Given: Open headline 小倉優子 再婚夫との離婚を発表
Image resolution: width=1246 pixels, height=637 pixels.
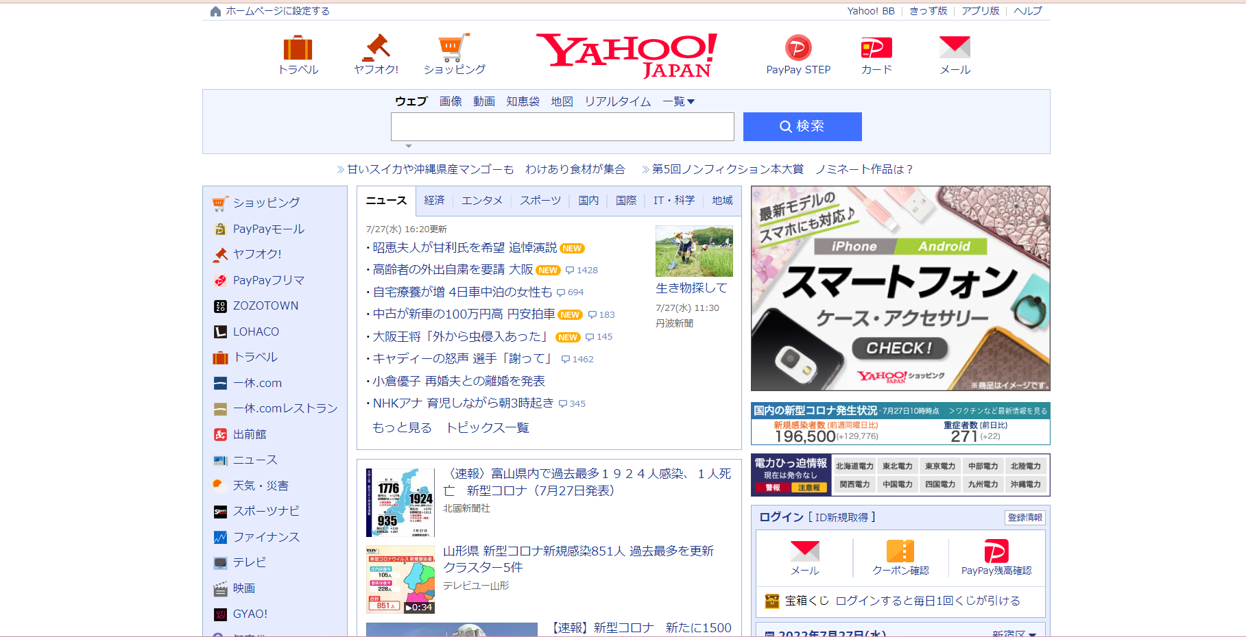Looking at the screenshot, I should tap(459, 381).
